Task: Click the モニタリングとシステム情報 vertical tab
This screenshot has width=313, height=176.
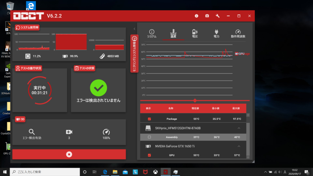Action: 134,54
